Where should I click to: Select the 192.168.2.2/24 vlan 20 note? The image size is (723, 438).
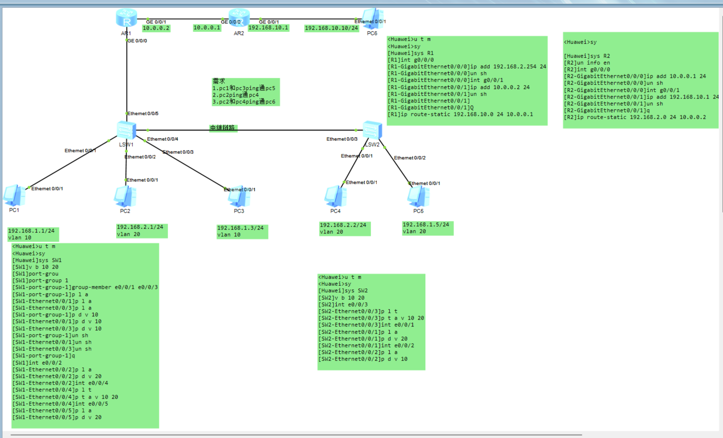(x=345, y=229)
